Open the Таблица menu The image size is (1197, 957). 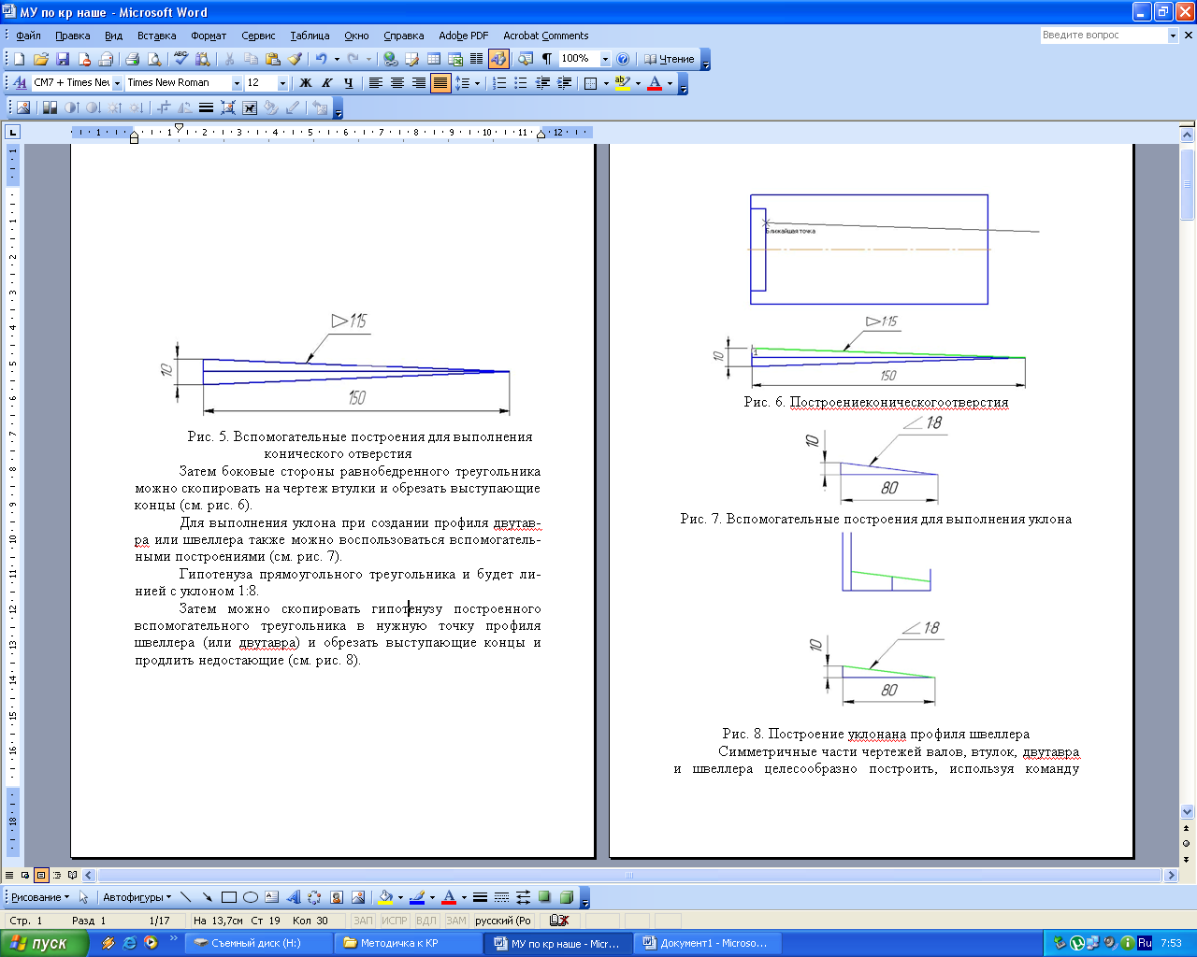pyautogui.click(x=310, y=36)
